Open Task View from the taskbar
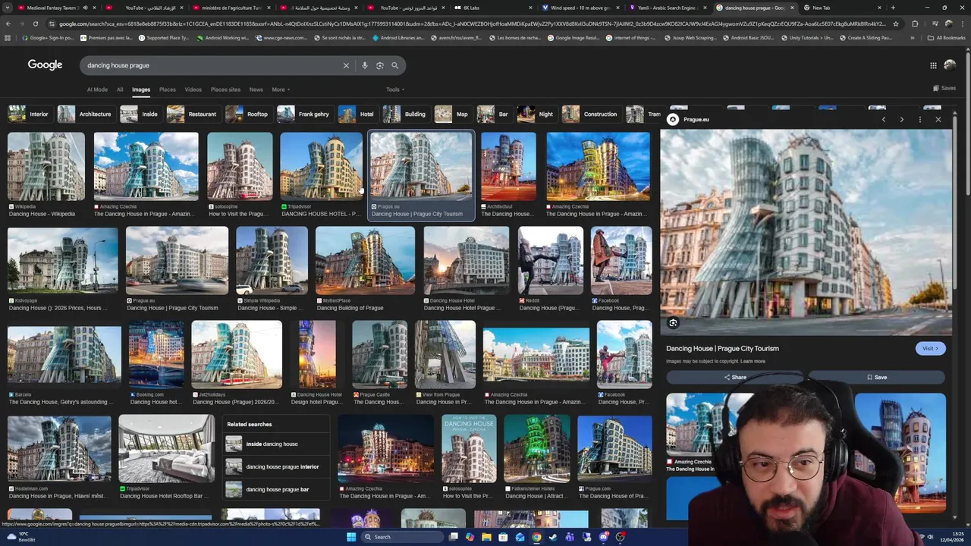The width and height of the screenshot is (971, 546). (x=454, y=537)
